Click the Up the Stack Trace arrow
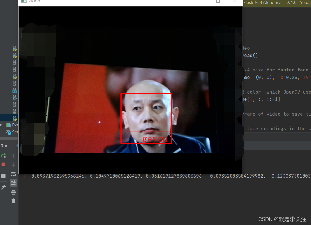 click(13, 156)
